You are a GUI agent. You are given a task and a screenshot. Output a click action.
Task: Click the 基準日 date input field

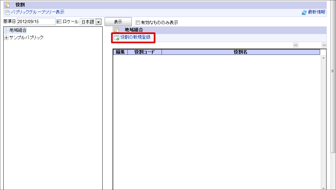tap(36, 21)
